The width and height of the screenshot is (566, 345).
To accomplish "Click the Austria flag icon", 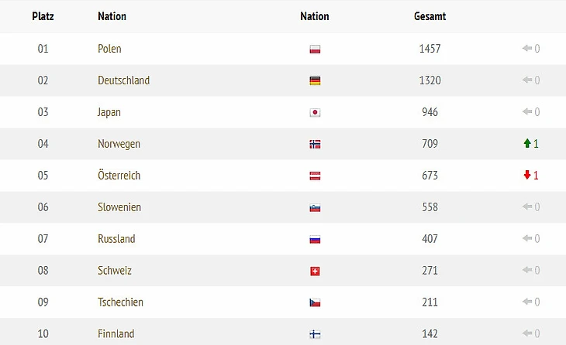I will tap(315, 176).
